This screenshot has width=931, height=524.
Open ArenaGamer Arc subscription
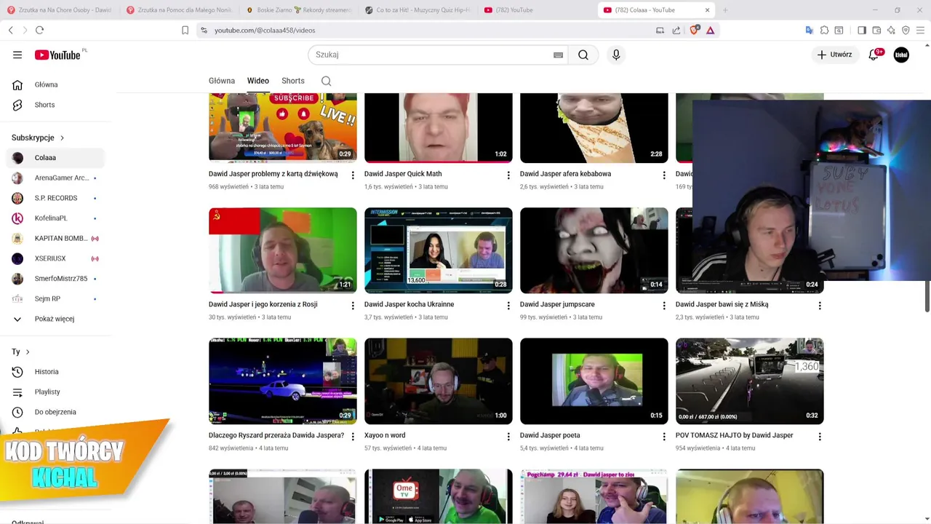coord(57,178)
